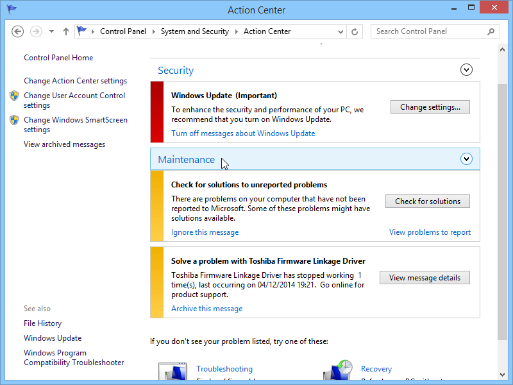Click the Security section heading
513x385 pixels.
pyautogui.click(x=176, y=71)
